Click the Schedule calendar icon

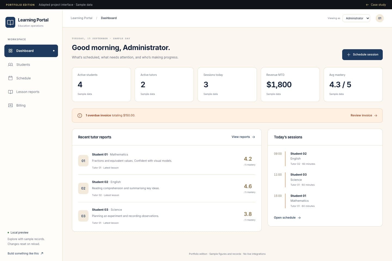[11, 78]
